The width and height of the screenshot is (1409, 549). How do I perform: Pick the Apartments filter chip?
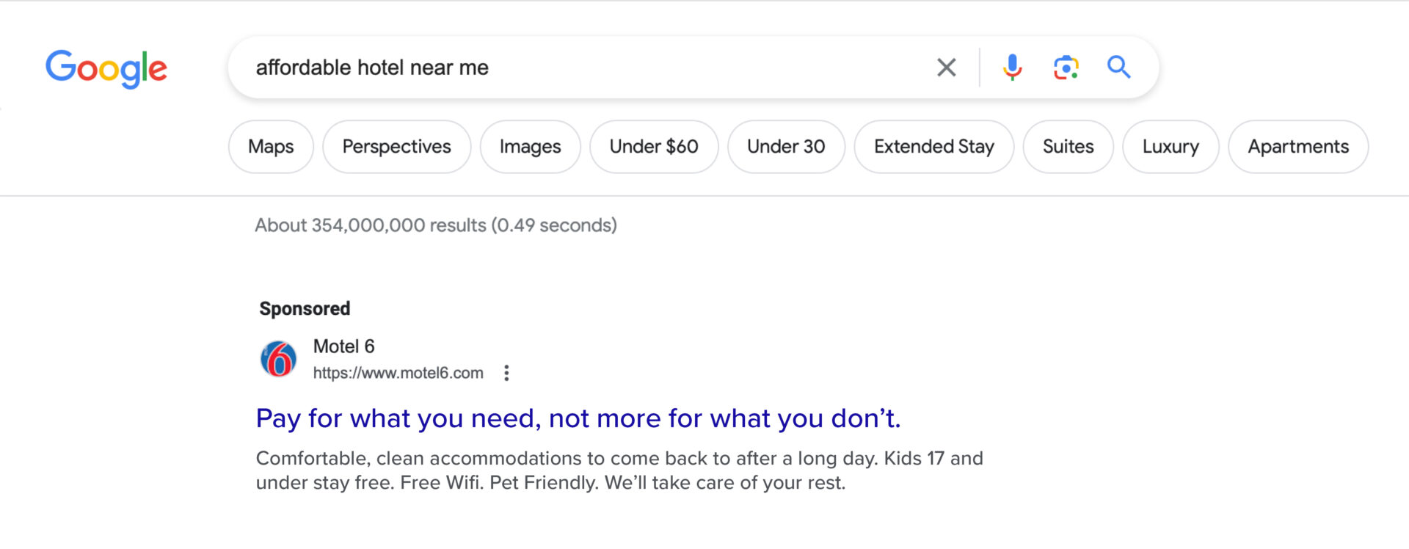click(1298, 147)
